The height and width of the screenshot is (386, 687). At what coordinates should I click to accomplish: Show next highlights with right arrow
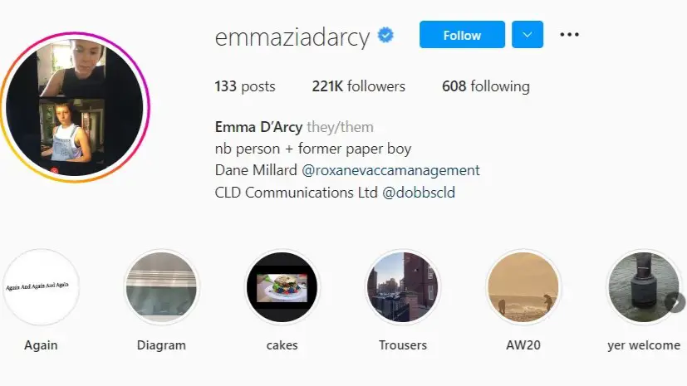[675, 301]
